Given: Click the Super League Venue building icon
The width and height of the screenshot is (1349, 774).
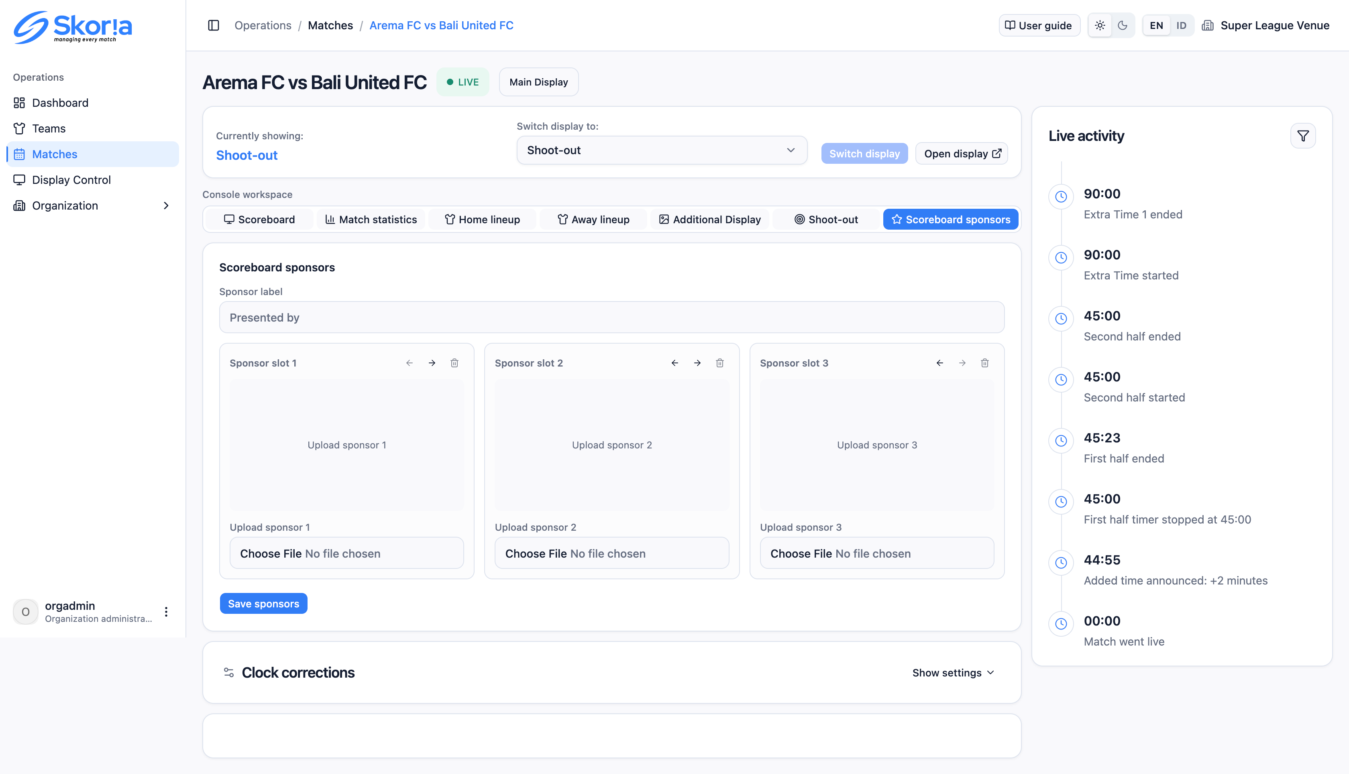Looking at the screenshot, I should pos(1208,26).
